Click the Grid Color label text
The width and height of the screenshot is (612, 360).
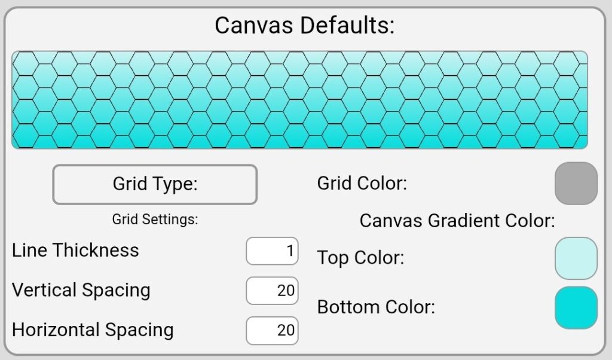click(362, 183)
